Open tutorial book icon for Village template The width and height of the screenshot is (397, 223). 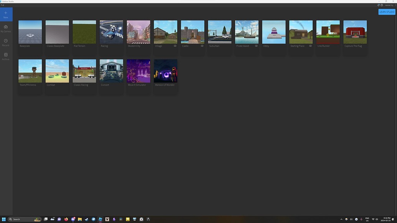point(175,46)
